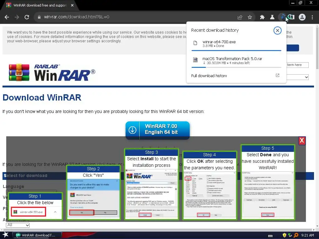Image resolution: width=319 pixels, height=239 pixels.
Task: Switch to WinRAR download taskbar item
Action: click(x=37, y=235)
